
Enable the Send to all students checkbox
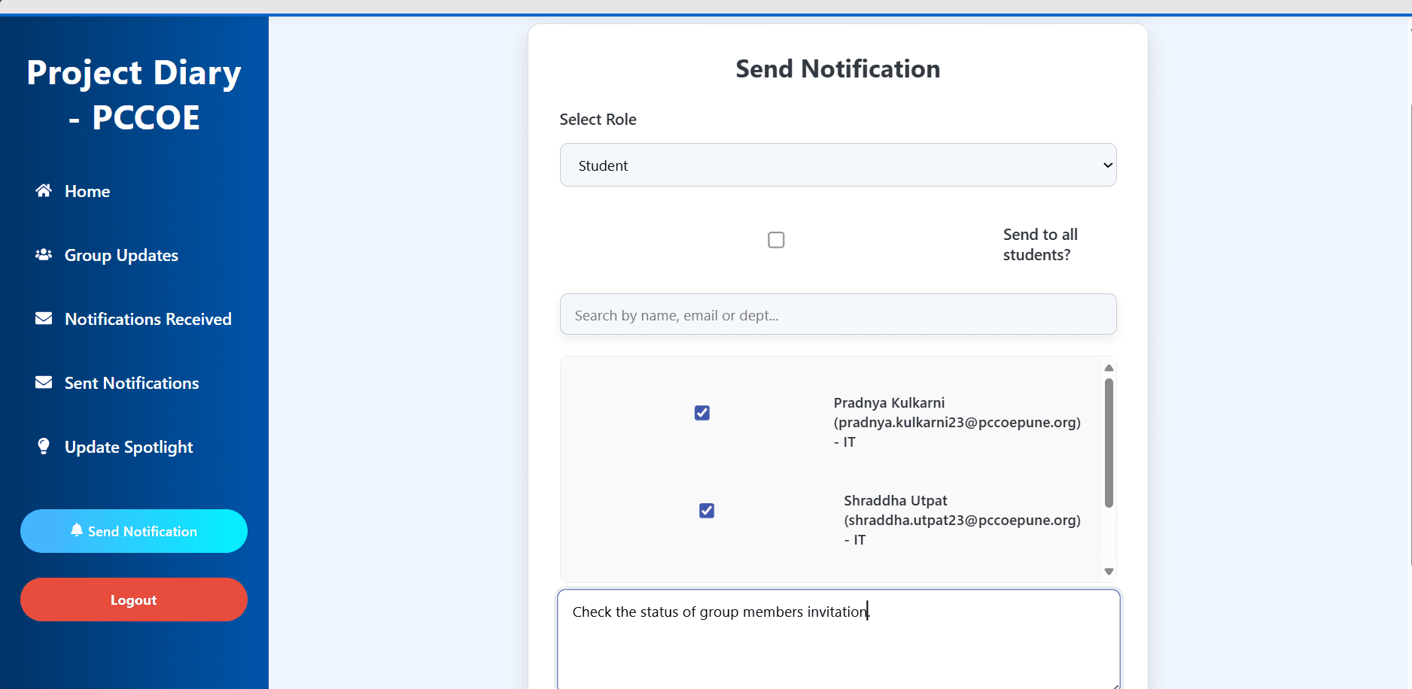pos(776,240)
